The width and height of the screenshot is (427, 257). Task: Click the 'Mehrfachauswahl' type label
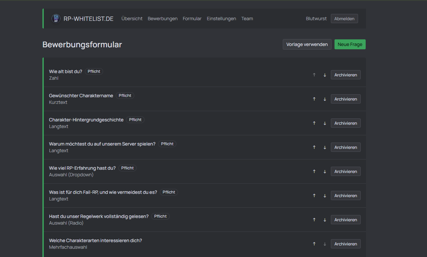68,247
